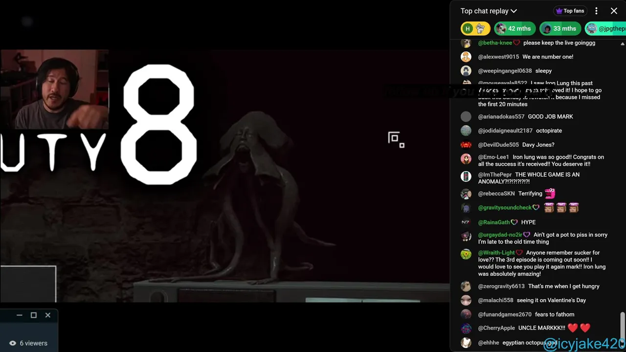Screen dimensions: 626x352
Task: Click the webcam overlay in the video
Action: click(x=54, y=89)
